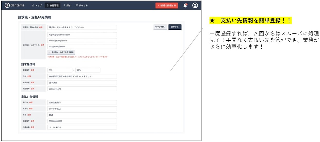
Task: Click the postal code field containing 1234
Action: tap(88, 70)
